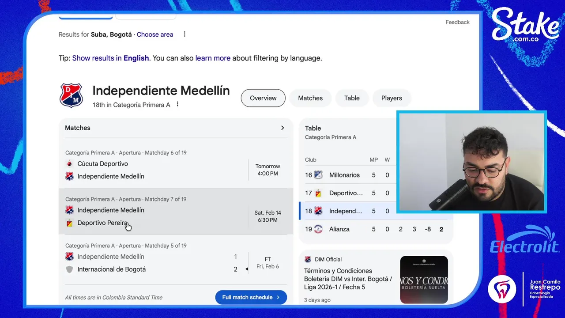
Task: Click the Independiente Medellín crest in Matchday 7
Action: pos(69,210)
